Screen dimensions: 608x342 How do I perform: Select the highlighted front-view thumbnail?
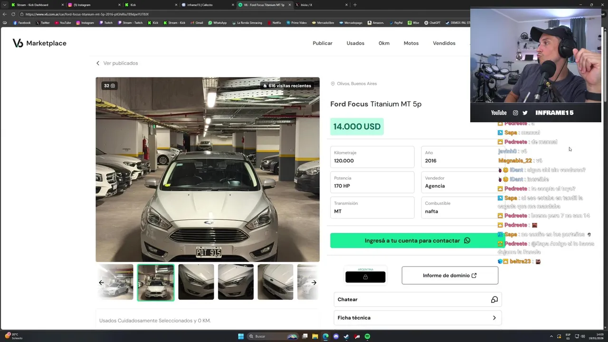click(156, 282)
